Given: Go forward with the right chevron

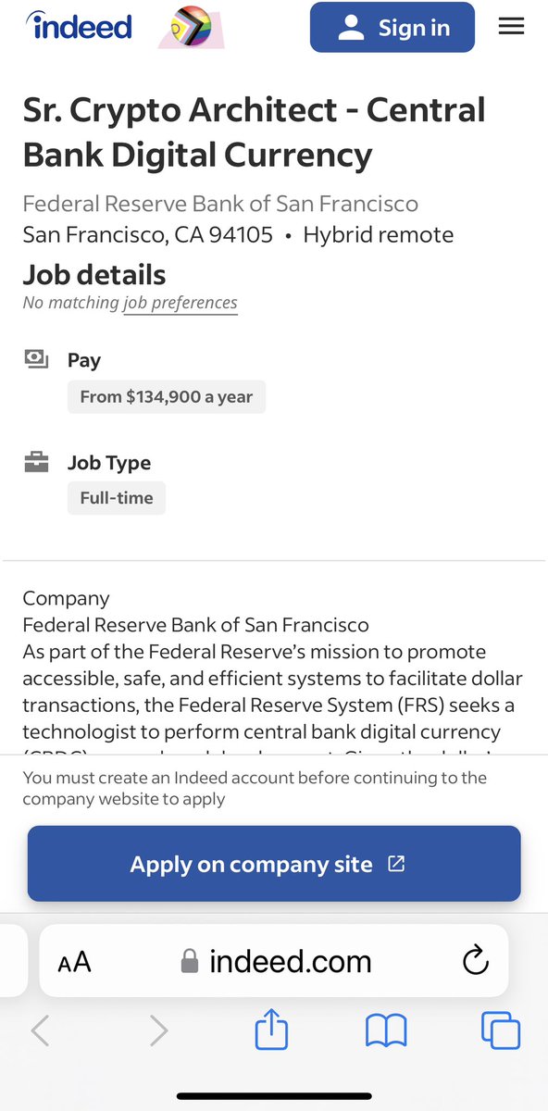Looking at the screenshot, I should pyautogui.click(x=158, y=1030).
